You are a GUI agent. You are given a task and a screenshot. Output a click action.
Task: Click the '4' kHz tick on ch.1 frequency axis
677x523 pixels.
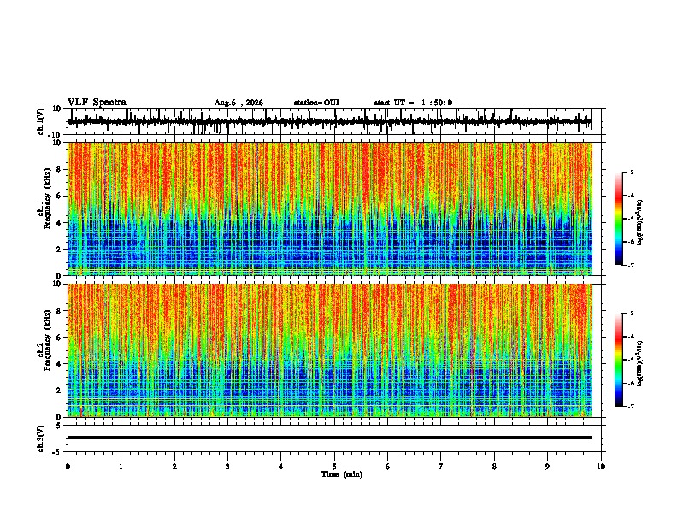[59, 223]
